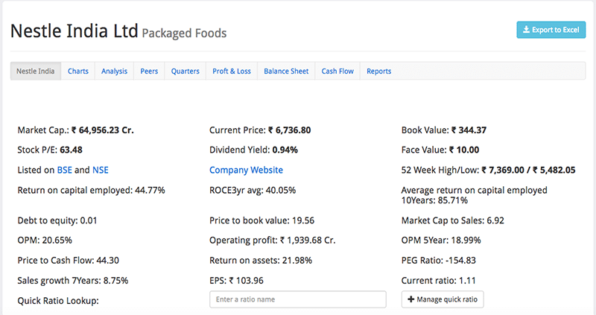The height and width of the screenshot is (315, 596).
Task: Click Return on capital employed: 44.77%
Action: coord(91,190)
